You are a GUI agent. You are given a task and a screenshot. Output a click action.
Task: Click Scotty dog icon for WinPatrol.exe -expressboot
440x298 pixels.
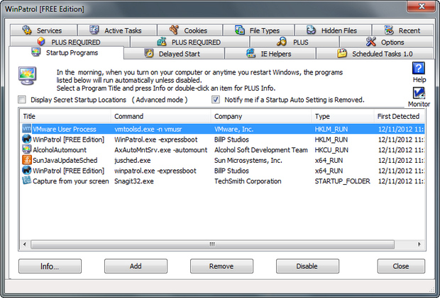pyautogui.click(x=27, y=139)
